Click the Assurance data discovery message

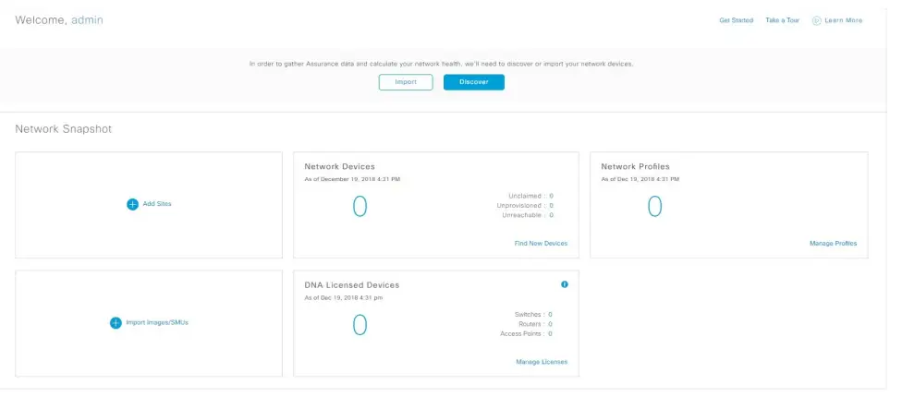point(441,65)
